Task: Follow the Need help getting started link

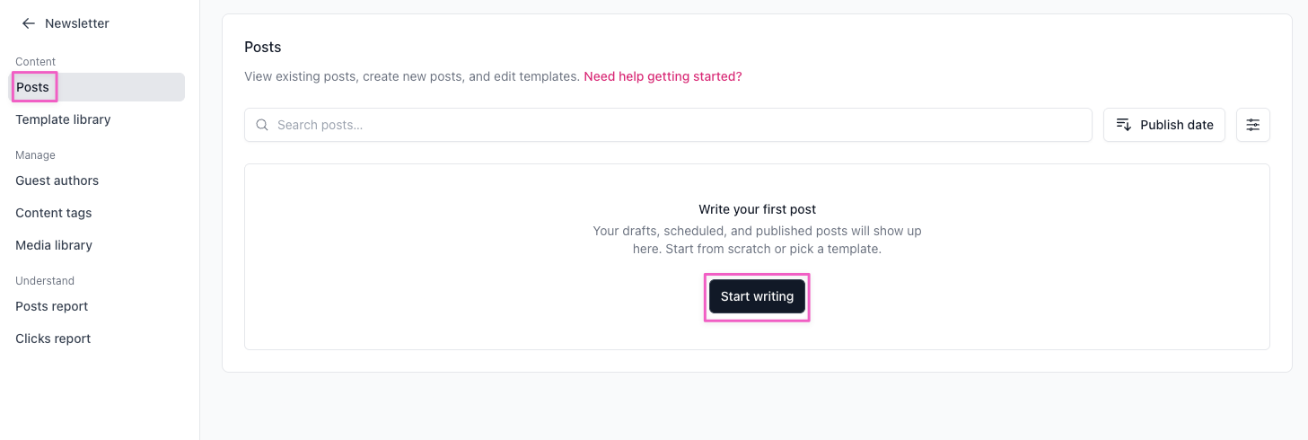Action: [663, 76]
